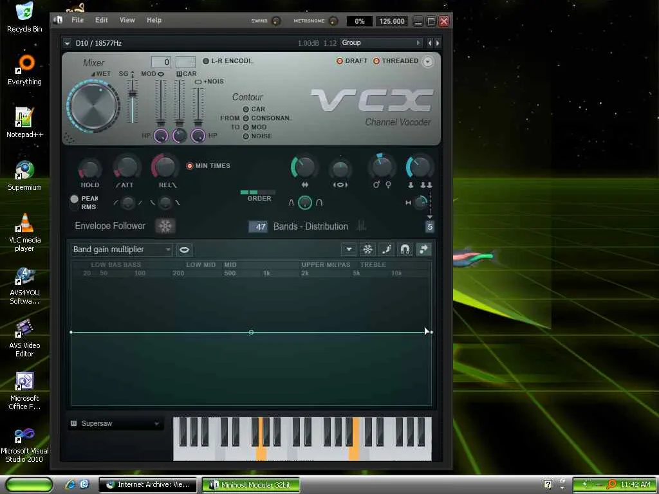
Task: Click the Minihost app icon beside File
Action: 58,20
